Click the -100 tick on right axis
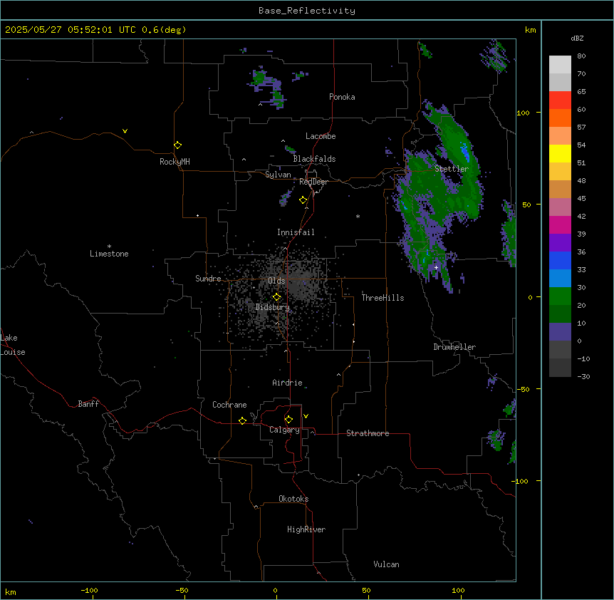Screen dimensions: 614x600 point(521,481)
